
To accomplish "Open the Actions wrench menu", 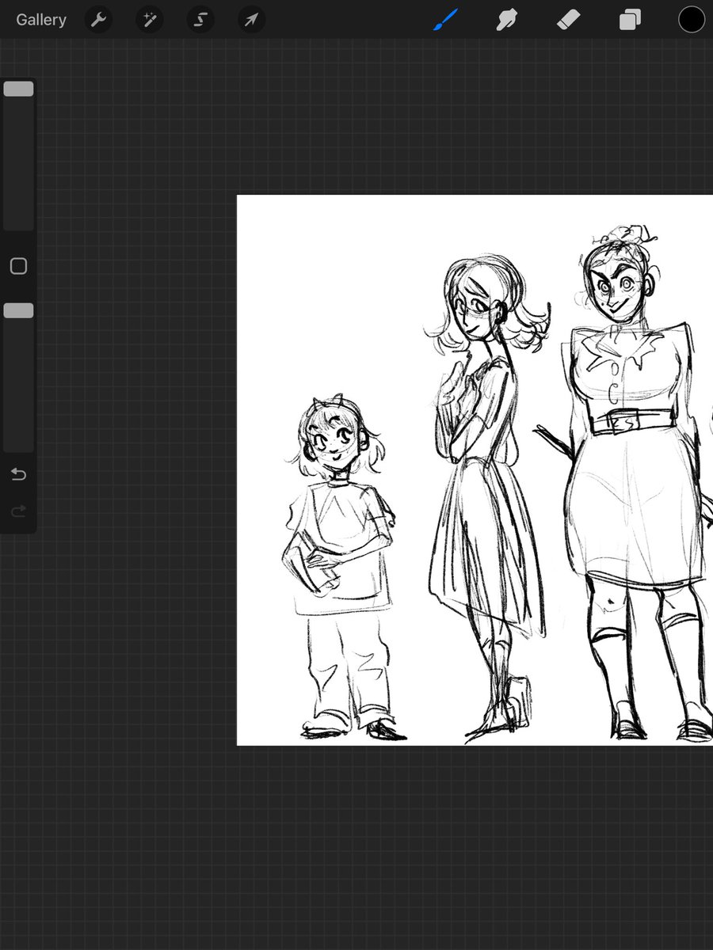I will [98, 20].
